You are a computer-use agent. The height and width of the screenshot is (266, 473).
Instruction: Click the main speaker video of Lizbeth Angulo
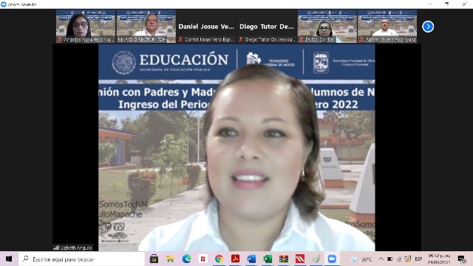(236, 148)
